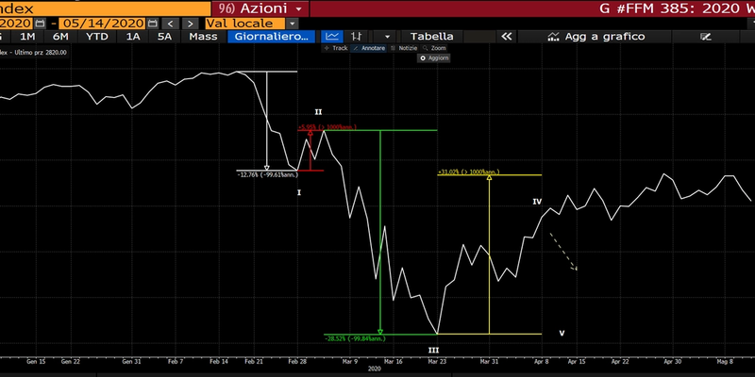The height and width of the screenshot is (377, 755).
Task: Select the wave label III annotation
Action: point(433,351)
